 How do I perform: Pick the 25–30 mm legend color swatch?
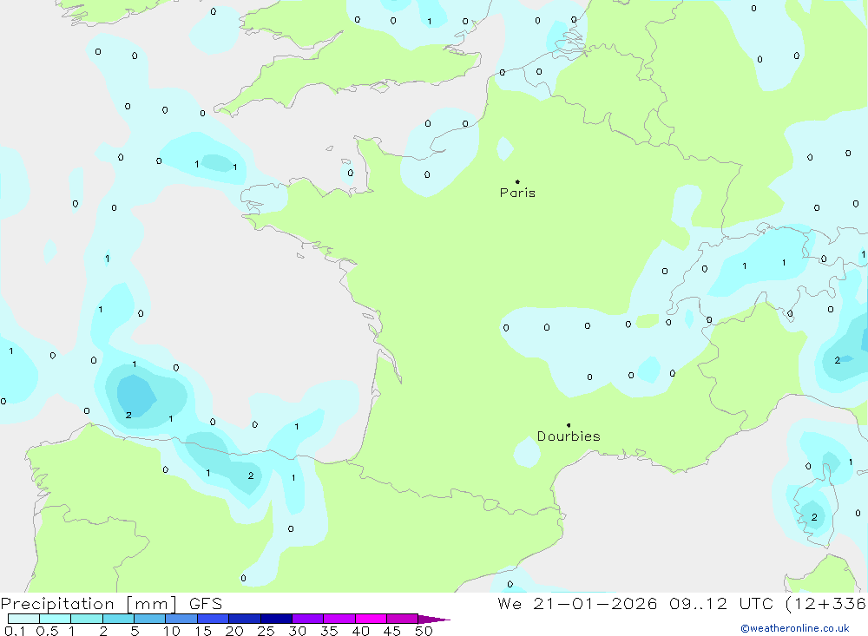276,619
